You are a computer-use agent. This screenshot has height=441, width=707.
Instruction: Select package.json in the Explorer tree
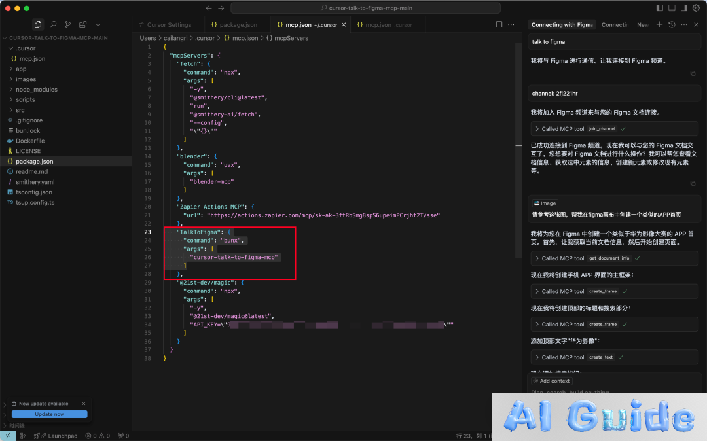pyautogui.click(x=66, y=161)
